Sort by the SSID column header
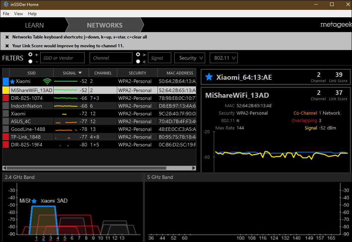 (31, 73)
